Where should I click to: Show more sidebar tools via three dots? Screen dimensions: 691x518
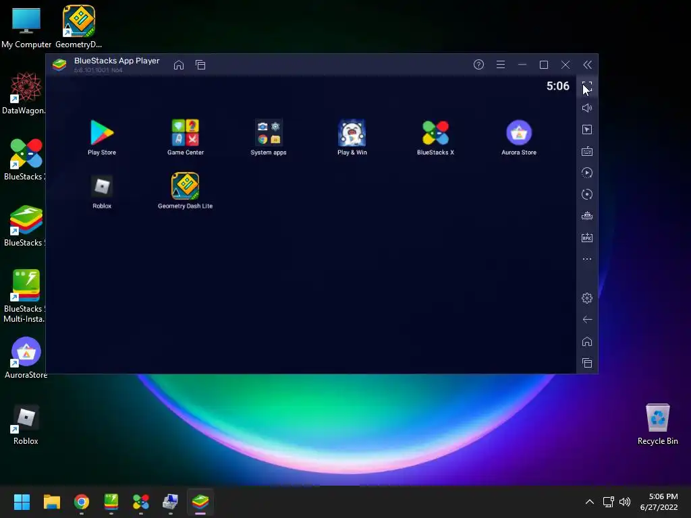586,259
